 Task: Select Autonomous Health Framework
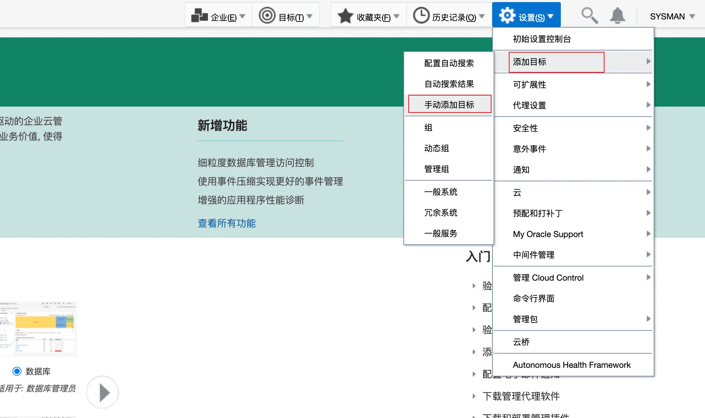click(571, 365)
